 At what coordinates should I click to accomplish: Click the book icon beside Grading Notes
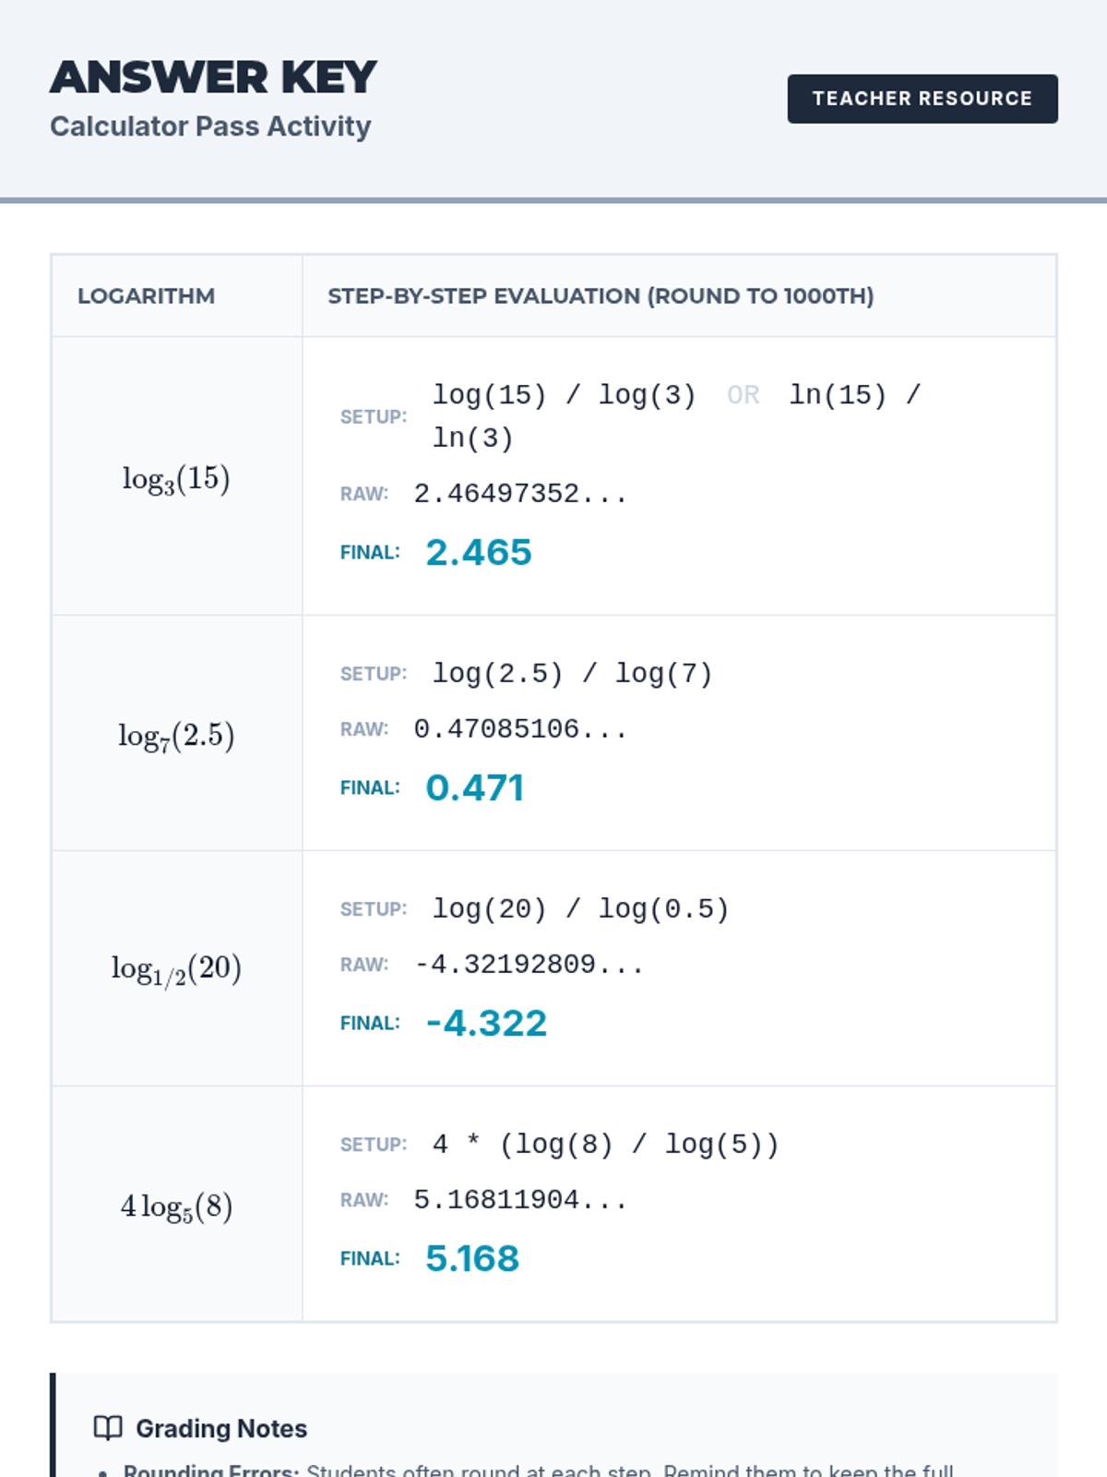tap(108, 1428)
